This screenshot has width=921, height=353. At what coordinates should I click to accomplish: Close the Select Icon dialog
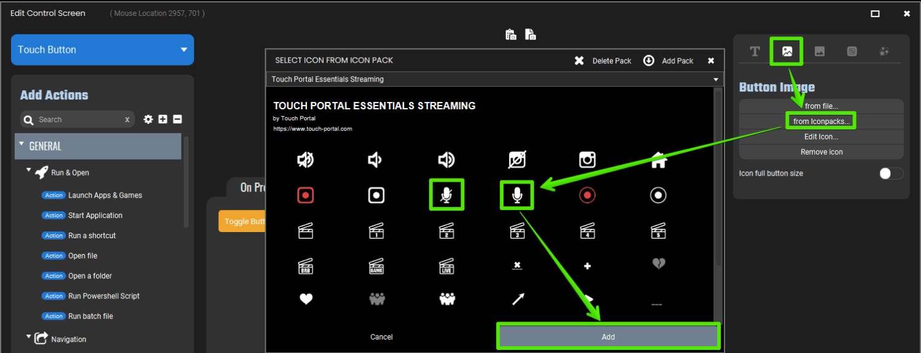pos(711,61)
